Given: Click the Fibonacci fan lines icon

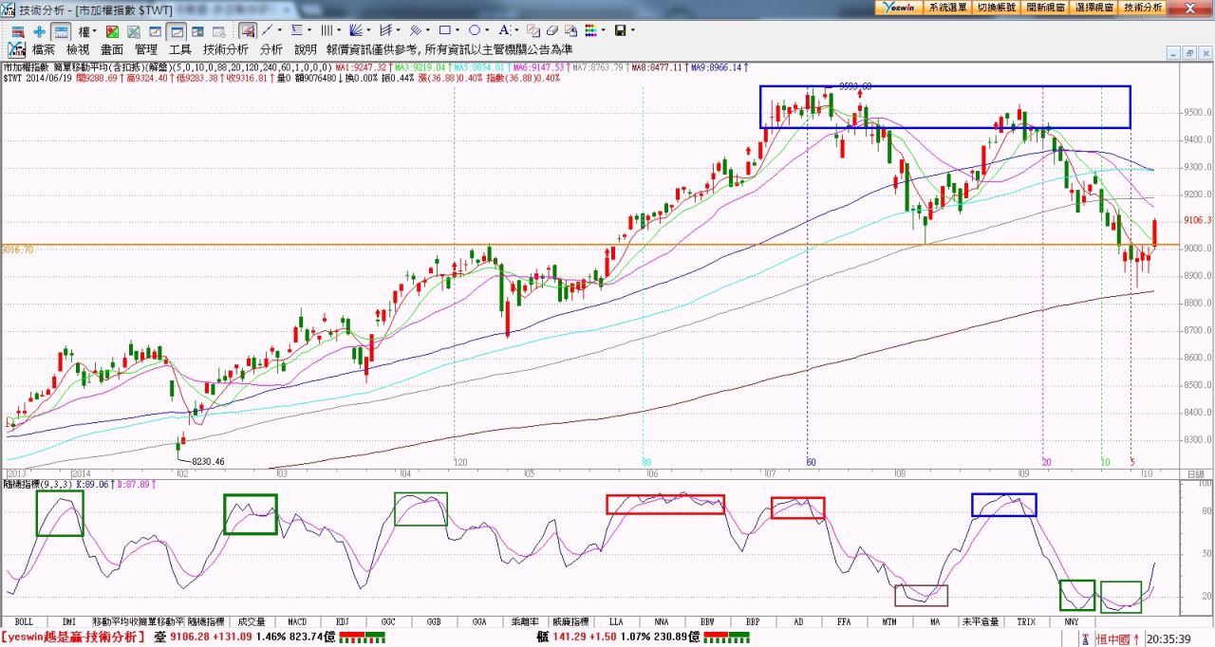Looking at the screenshot, I should click(x=355, y=30).
